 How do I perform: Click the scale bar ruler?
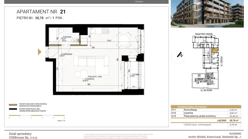[37, 116]
